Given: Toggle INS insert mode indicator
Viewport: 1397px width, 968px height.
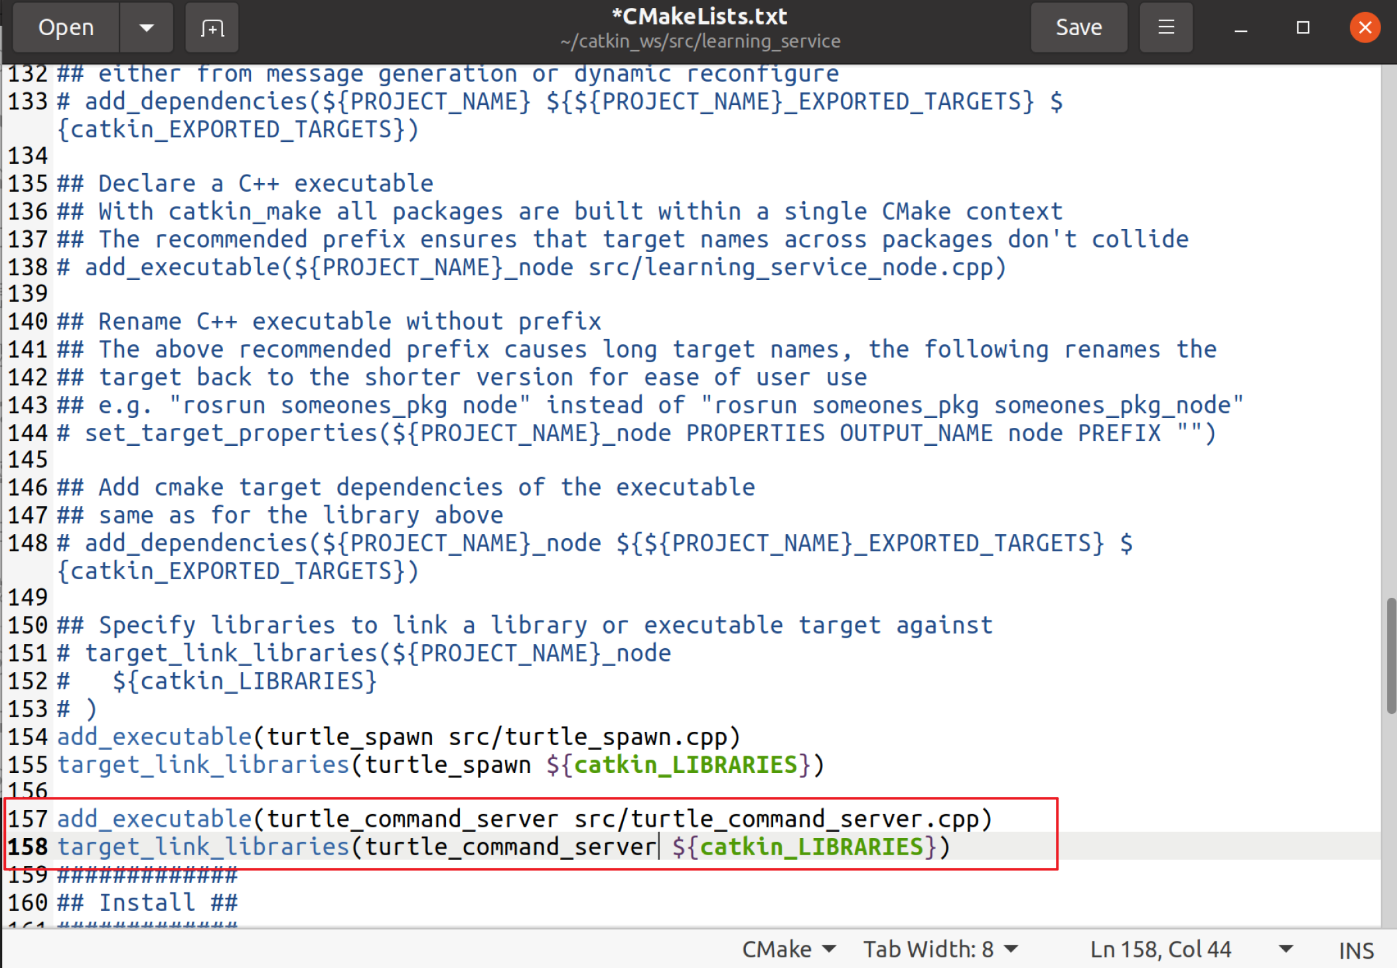Looking at the screenshot, I should (x=1356, y=951).
